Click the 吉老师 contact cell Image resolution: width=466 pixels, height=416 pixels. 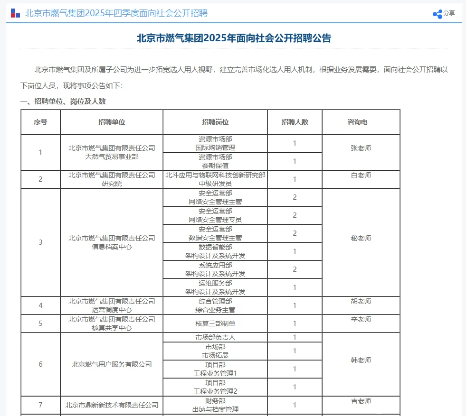tap(361, 400)
